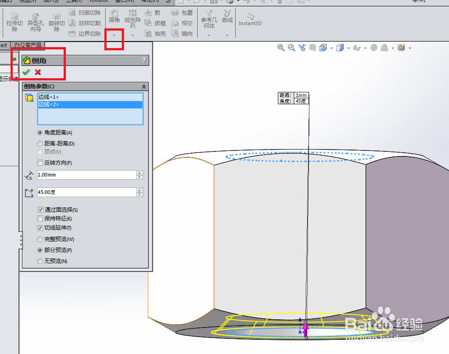Open the Hide/Show Items dropdown arrow

[x=365, y=48]
